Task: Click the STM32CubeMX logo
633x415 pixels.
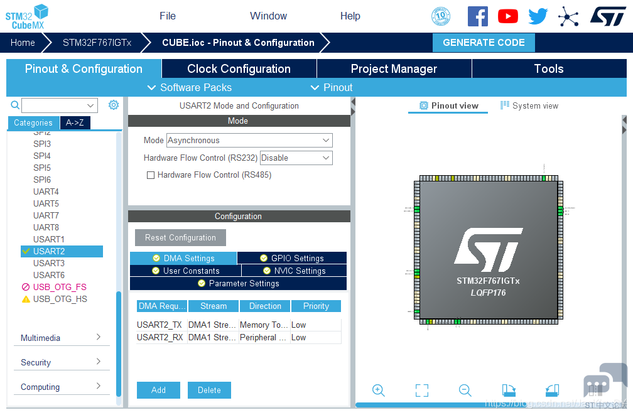Action: (x=26, y=16)
